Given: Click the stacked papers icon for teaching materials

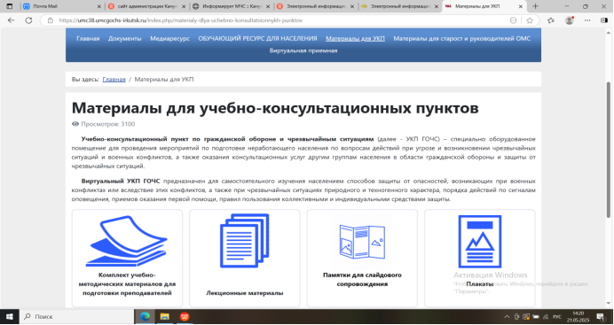Looking at the screenshot, I should coord(127,242).
